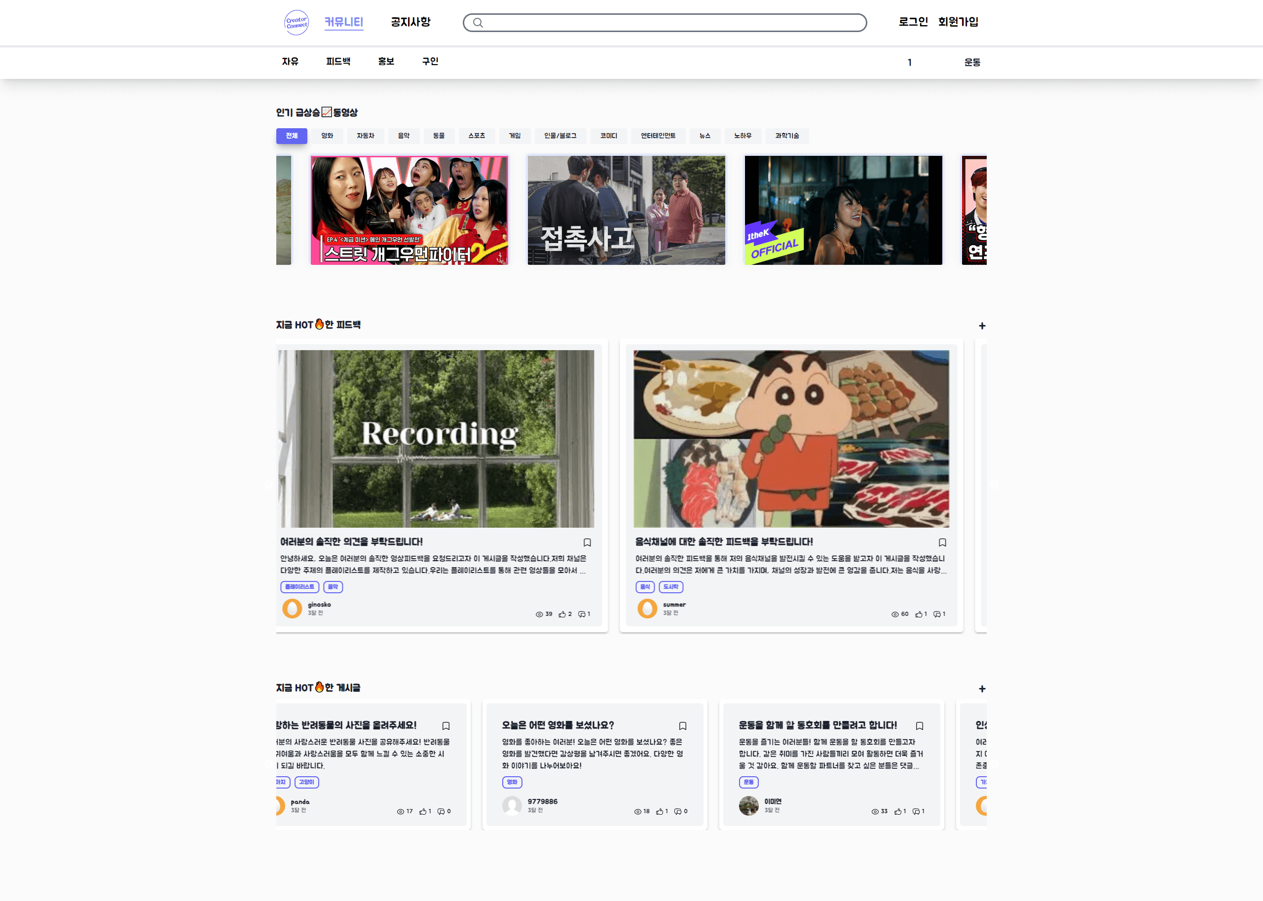Image resolution: width=1263 pixels, height=901 pixels.
Task: Toggle bookmark on exercise club post
Action: tap(920, 726)
